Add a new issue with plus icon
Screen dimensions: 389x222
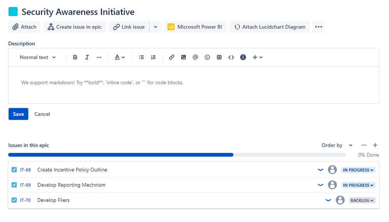pyautogui.click(x=375, y=145)
